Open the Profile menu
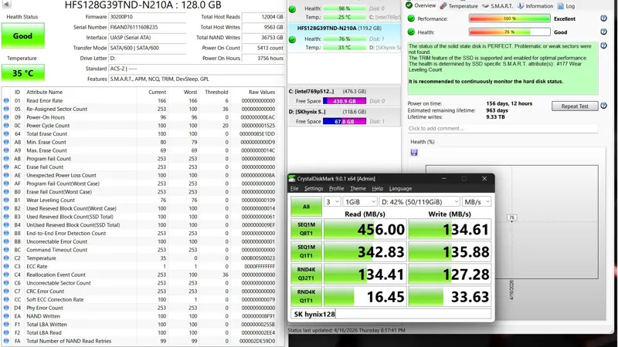This screenshot has height=347, width=618. click(336, 188)
